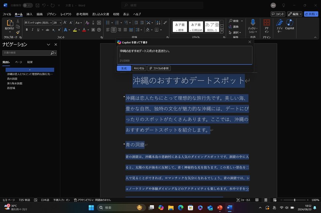Click the ファイルの参照 button
The width and height of the screenshot is (321, 213).
point(159,68)
